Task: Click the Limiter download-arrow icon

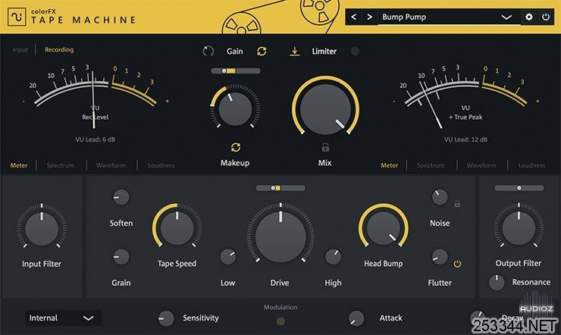Action: point(294,51)
